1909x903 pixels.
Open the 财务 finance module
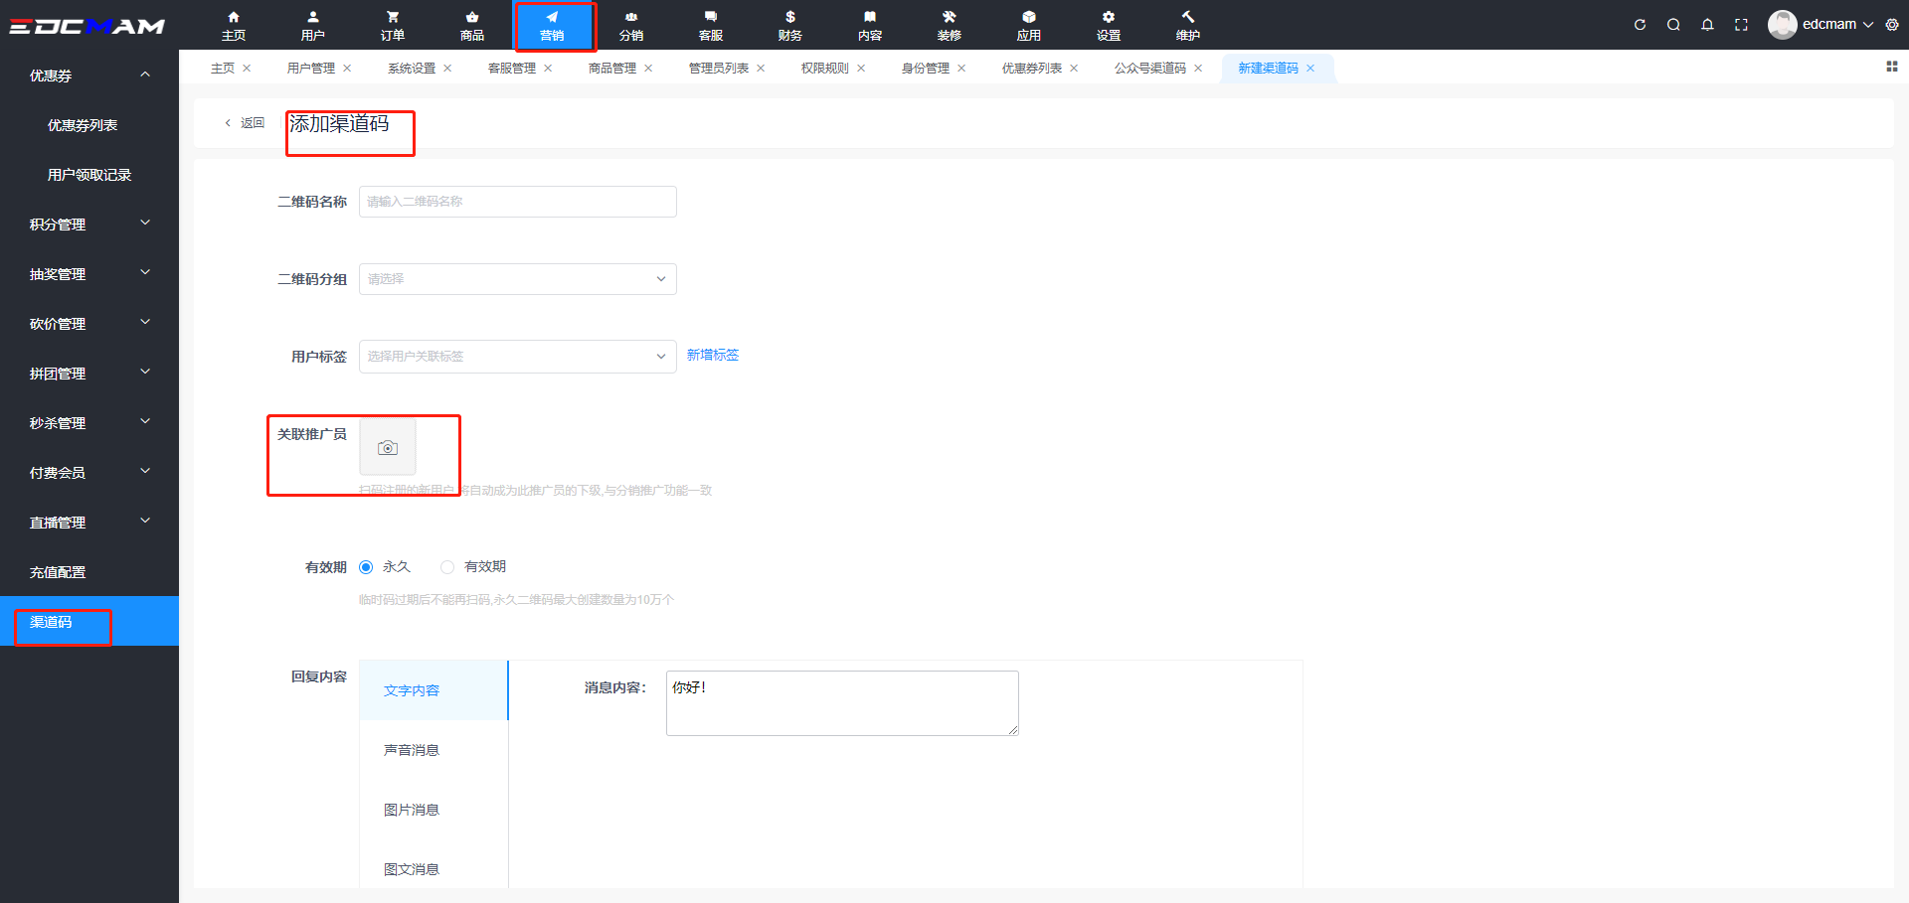(789, 26)
